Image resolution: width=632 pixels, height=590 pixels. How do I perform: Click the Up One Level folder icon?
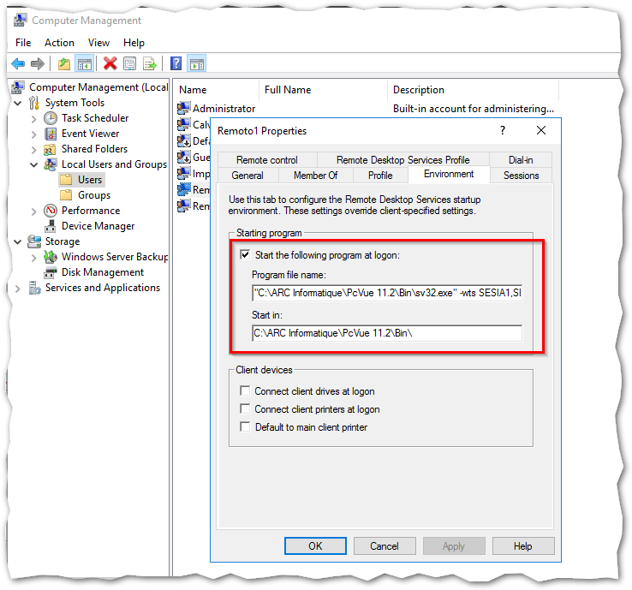click(x=64, y=63)
